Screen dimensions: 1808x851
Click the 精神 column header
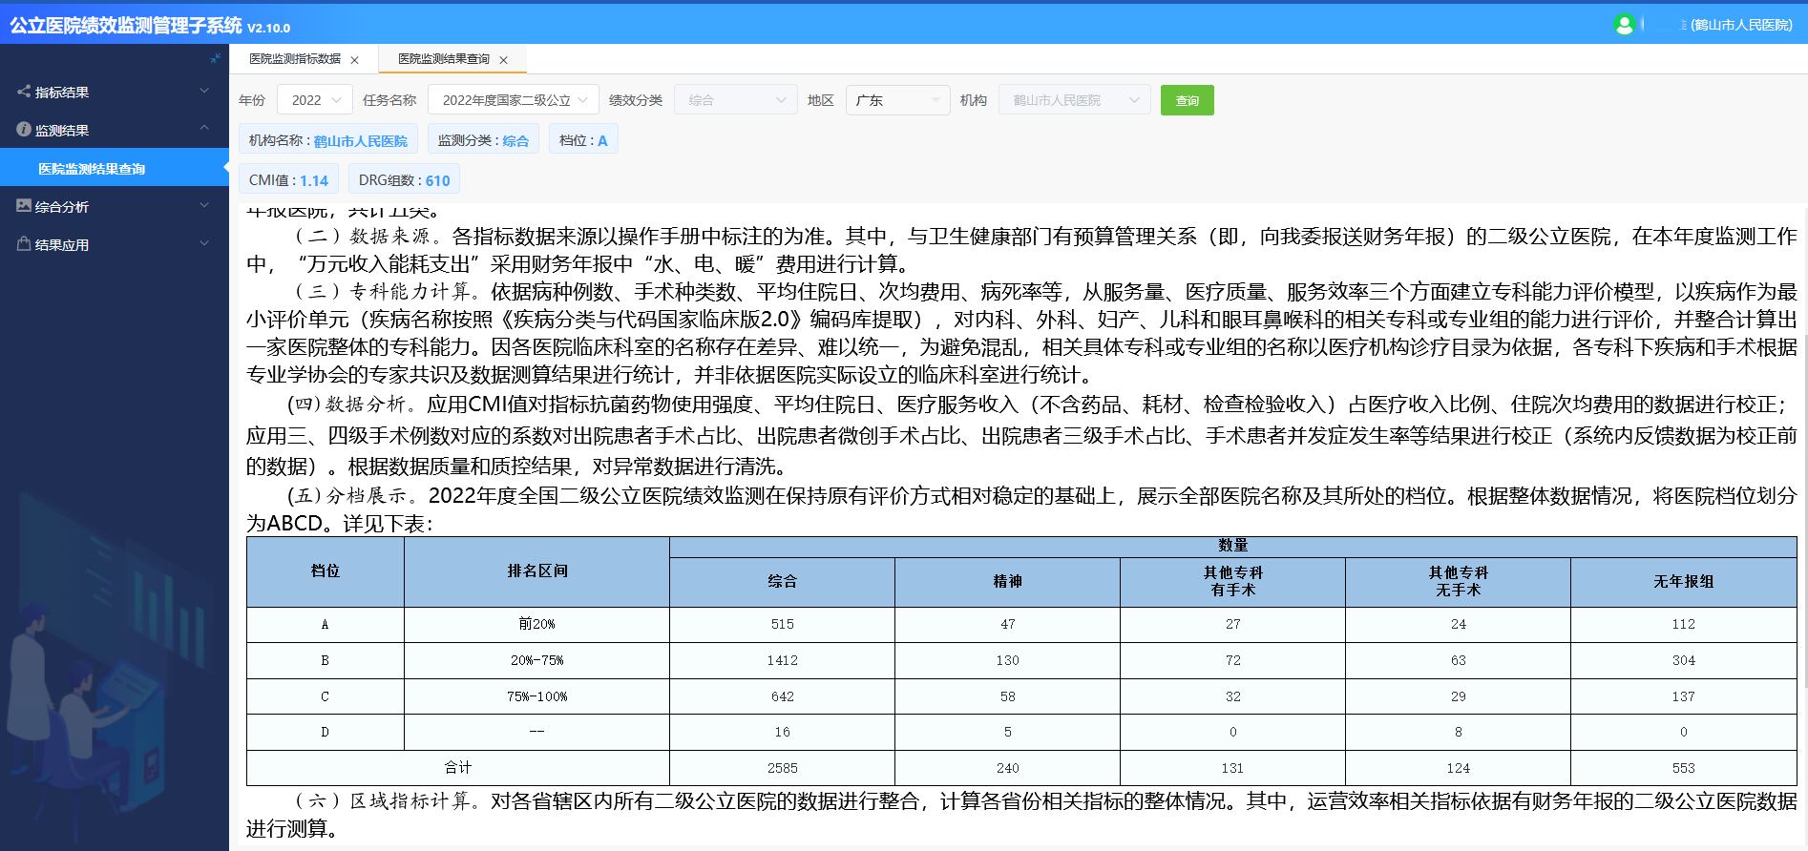pos(1008,582)
